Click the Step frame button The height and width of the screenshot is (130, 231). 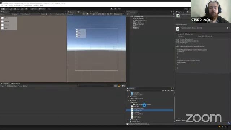pos(119,9)
